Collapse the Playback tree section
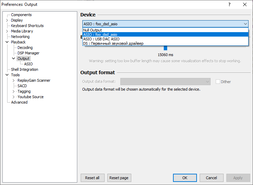253x185 pixels. pyautogui.click(x=7, y=42)
